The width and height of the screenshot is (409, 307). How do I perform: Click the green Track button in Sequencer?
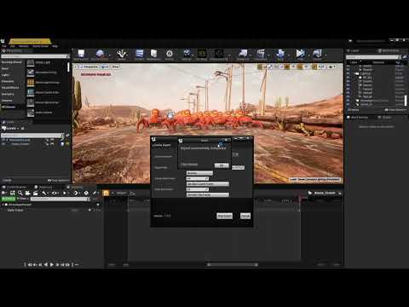(x=9, y=199)
